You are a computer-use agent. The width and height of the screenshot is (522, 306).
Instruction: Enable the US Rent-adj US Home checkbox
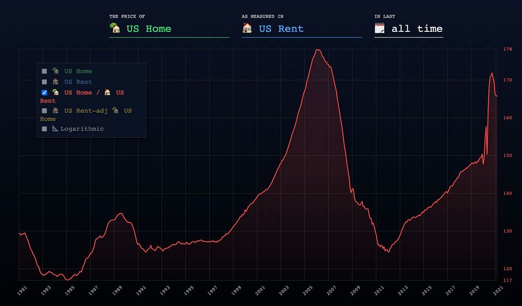coord(44,111)
